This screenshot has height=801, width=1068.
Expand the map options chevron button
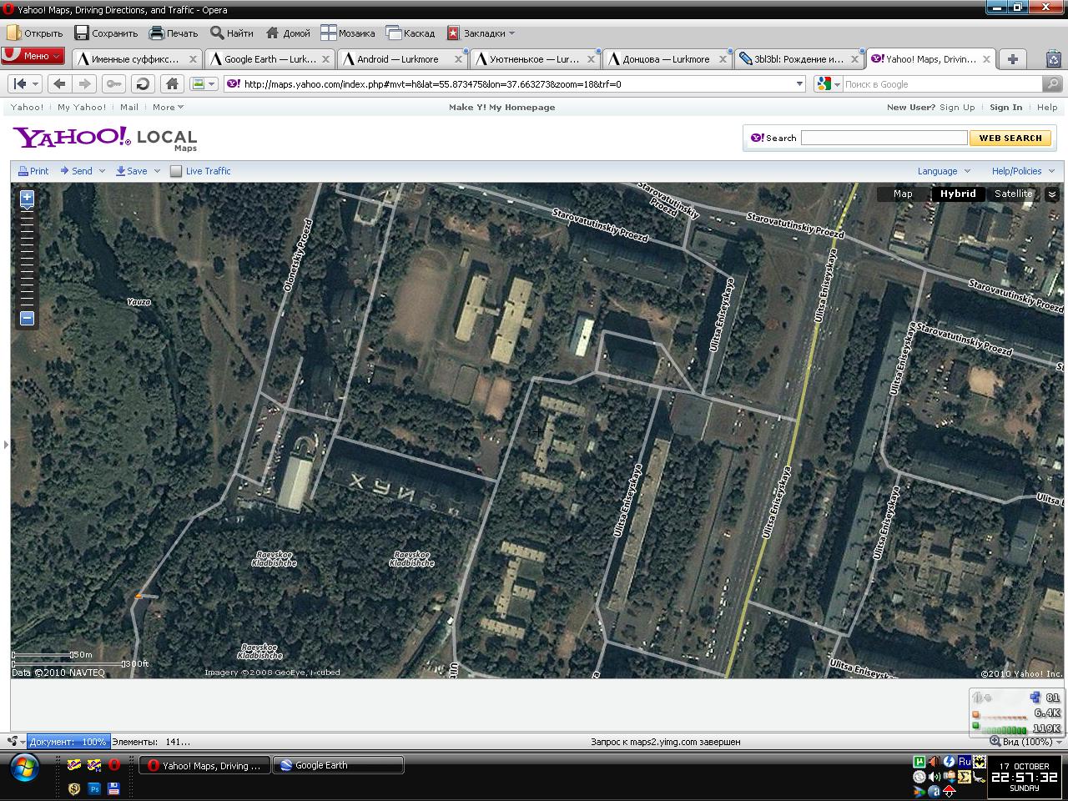[x=1052, y=194]
